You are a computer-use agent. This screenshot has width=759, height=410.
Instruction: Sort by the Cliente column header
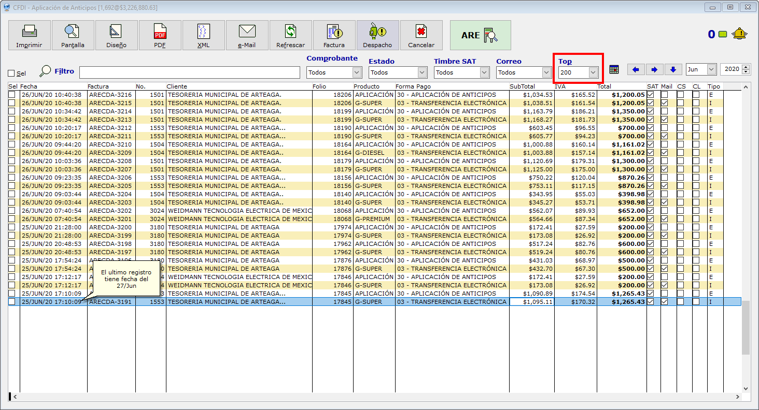pos(177,86)
